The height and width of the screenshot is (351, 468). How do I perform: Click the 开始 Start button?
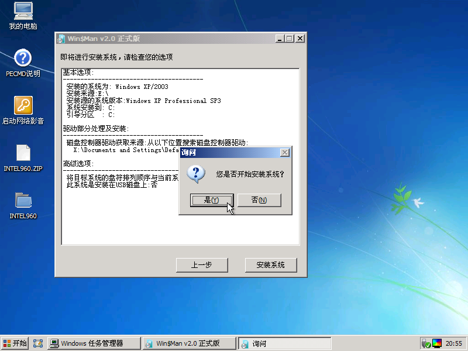tap(15, 343)
